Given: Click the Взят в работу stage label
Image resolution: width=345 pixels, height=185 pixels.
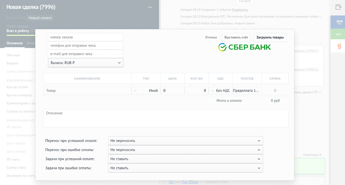Looking at the screenshot, I should 18,31.
